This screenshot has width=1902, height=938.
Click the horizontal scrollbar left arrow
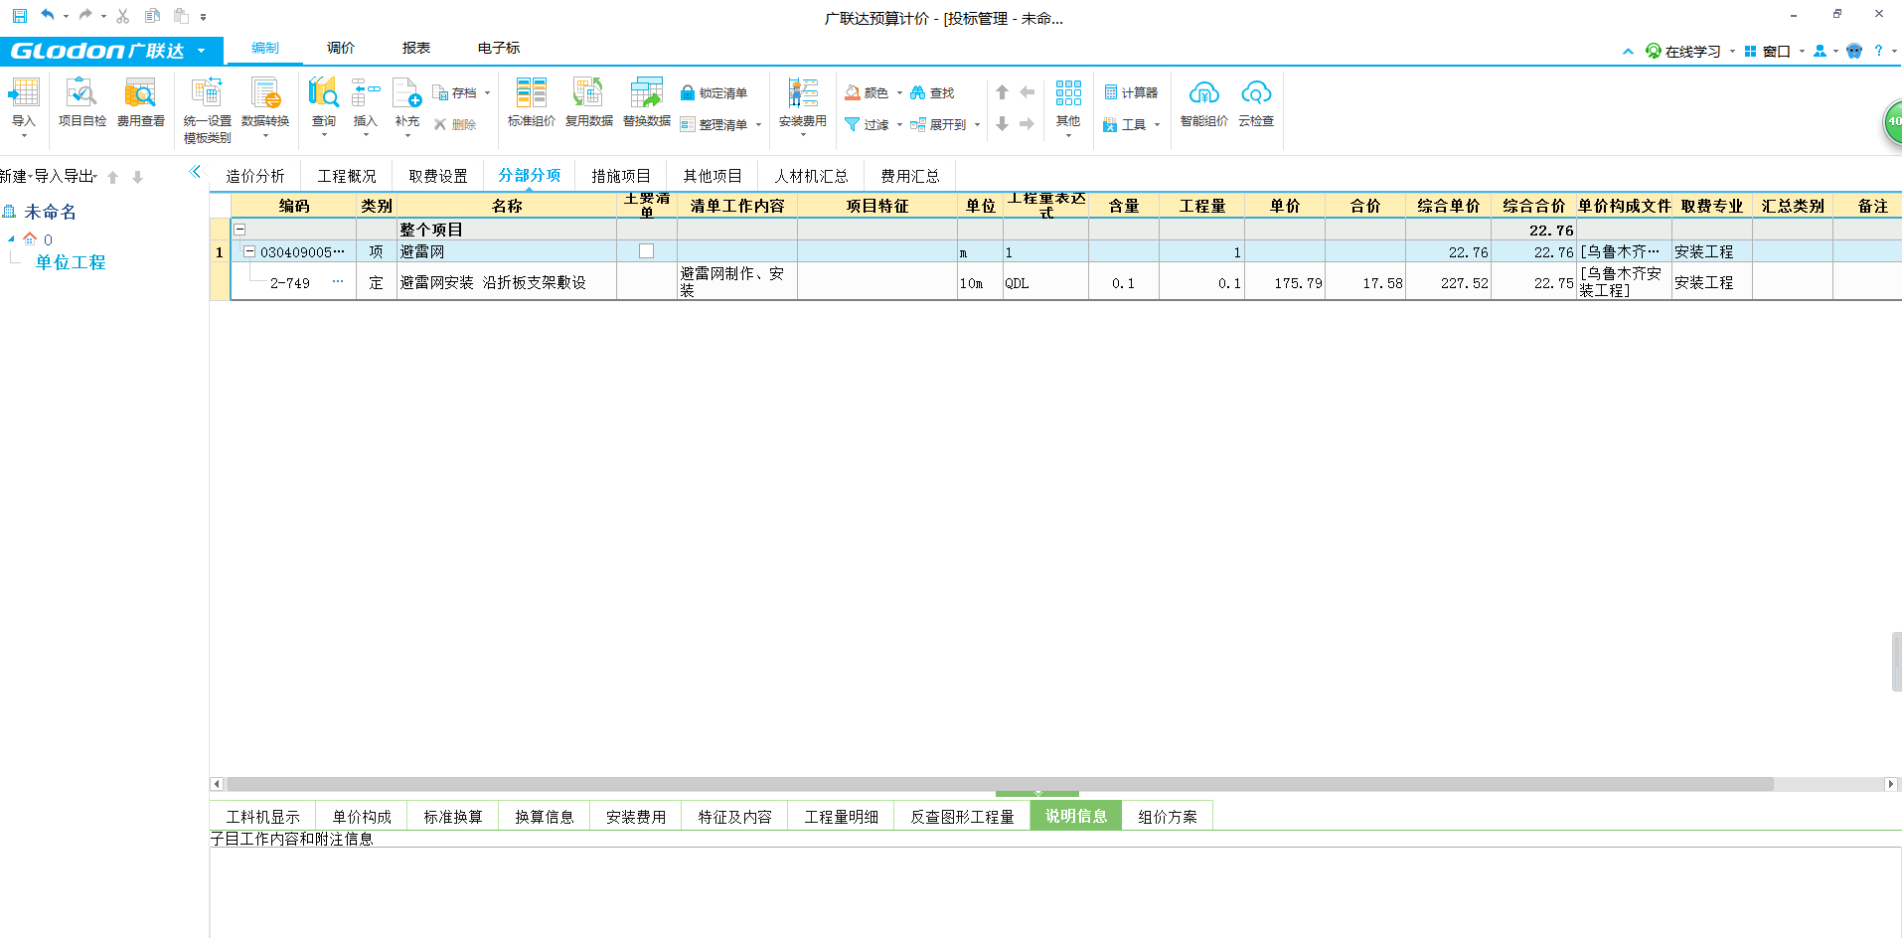click(x=217, y=784)
